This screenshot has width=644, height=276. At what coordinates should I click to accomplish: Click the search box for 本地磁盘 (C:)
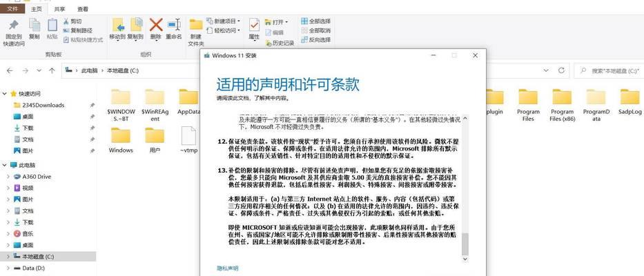[x=609, y=70]
